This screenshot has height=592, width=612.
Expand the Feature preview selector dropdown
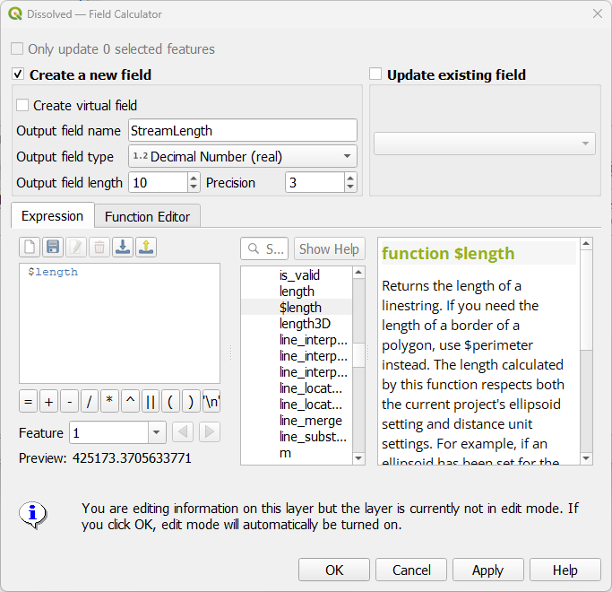click(x=157, y=432)
